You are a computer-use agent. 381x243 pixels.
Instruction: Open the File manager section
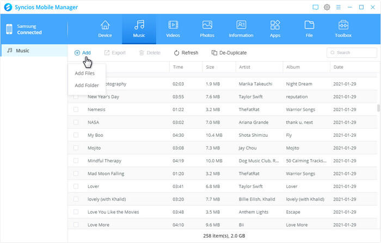[x=309, y=29]
